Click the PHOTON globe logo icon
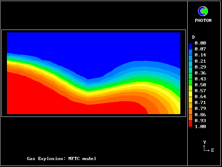222x167 pixels. (203, 11)
